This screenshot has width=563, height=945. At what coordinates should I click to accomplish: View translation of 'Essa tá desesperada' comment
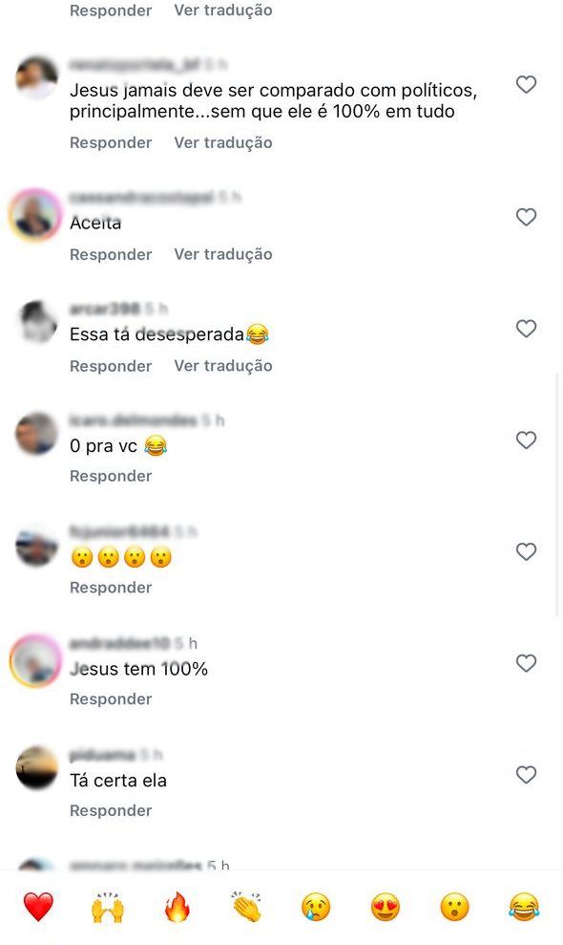(x=223, y=366)
